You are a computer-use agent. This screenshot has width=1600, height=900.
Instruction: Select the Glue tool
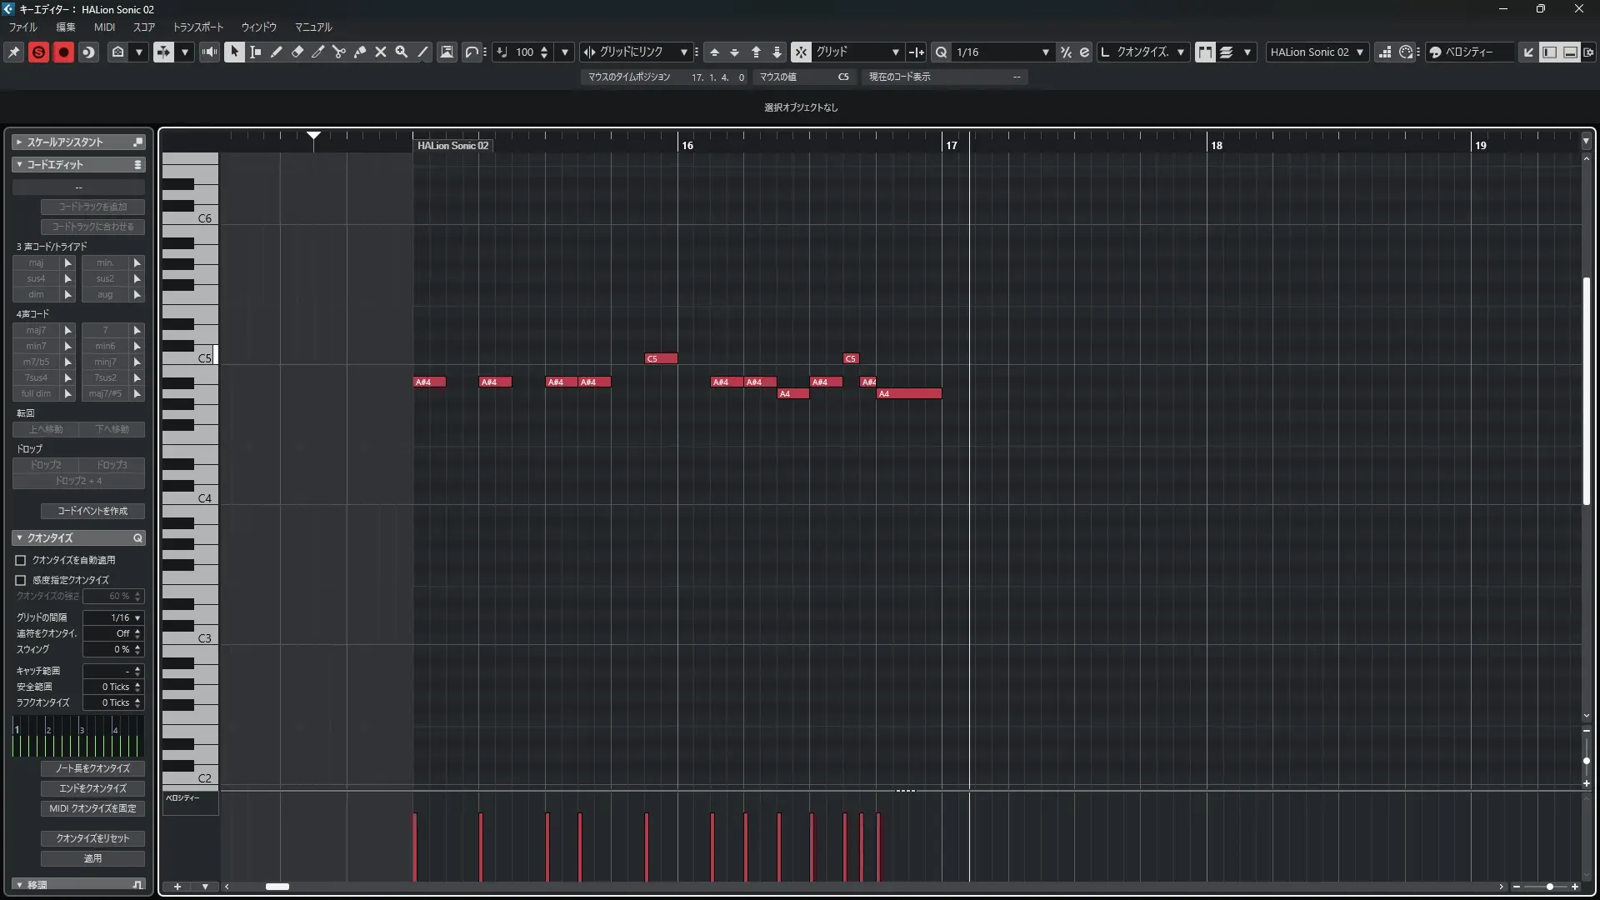click(360, 52)
